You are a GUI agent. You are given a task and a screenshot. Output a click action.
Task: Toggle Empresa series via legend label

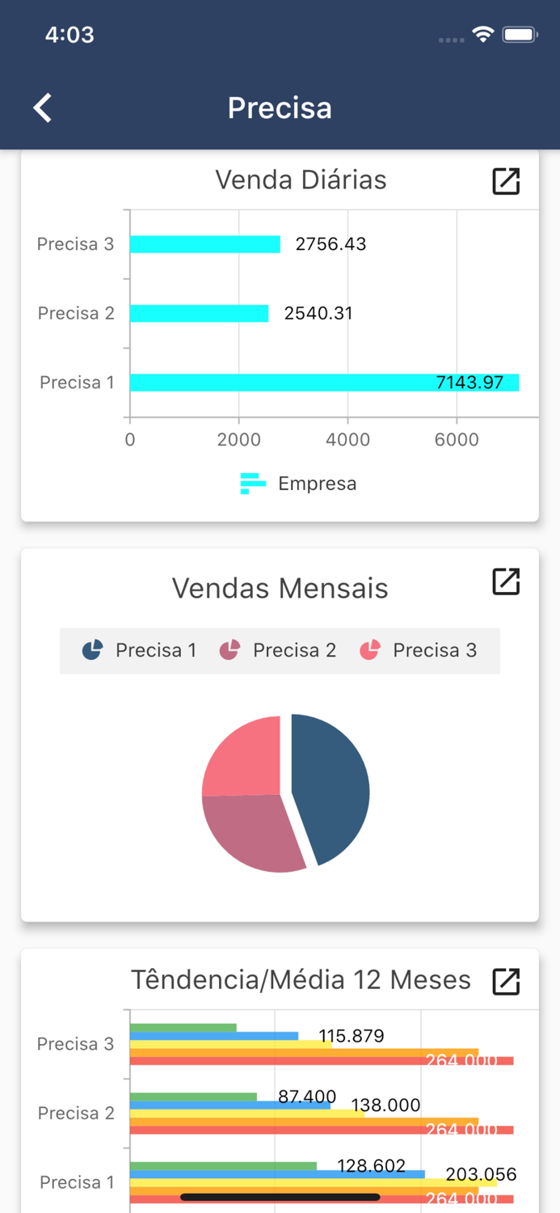tap(317, 484)
